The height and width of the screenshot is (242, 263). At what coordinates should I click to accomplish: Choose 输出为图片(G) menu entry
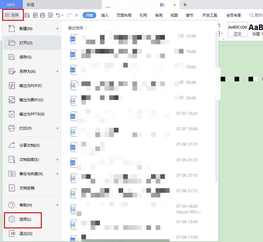click(32, 100)
